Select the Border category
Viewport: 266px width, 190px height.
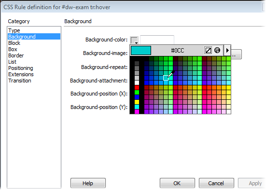pyautogui.click(x=34, y=55)
